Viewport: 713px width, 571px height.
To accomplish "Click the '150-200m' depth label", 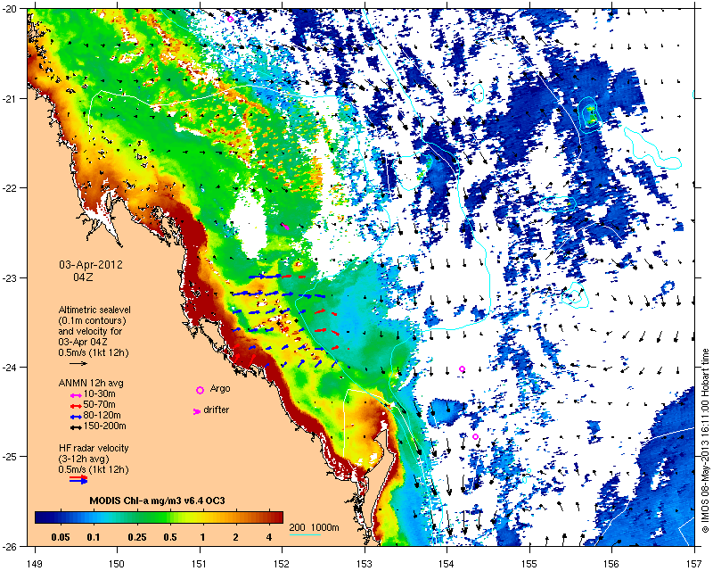I will click(x=105, y=426).
